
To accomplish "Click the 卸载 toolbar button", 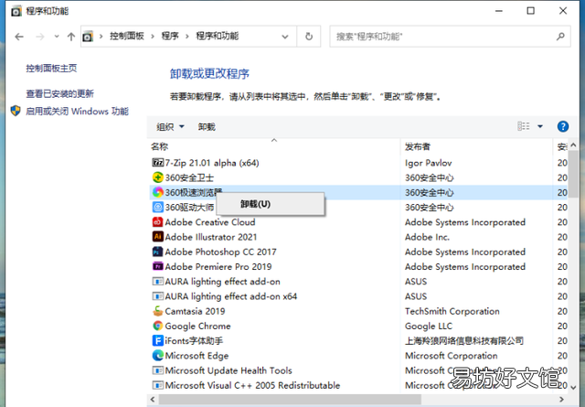I will point(207,126).
